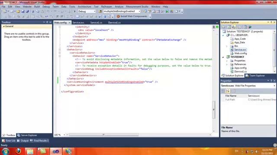277x155 pixels.
Task: Open the Debug configuration dropdown
Action: 95,12
